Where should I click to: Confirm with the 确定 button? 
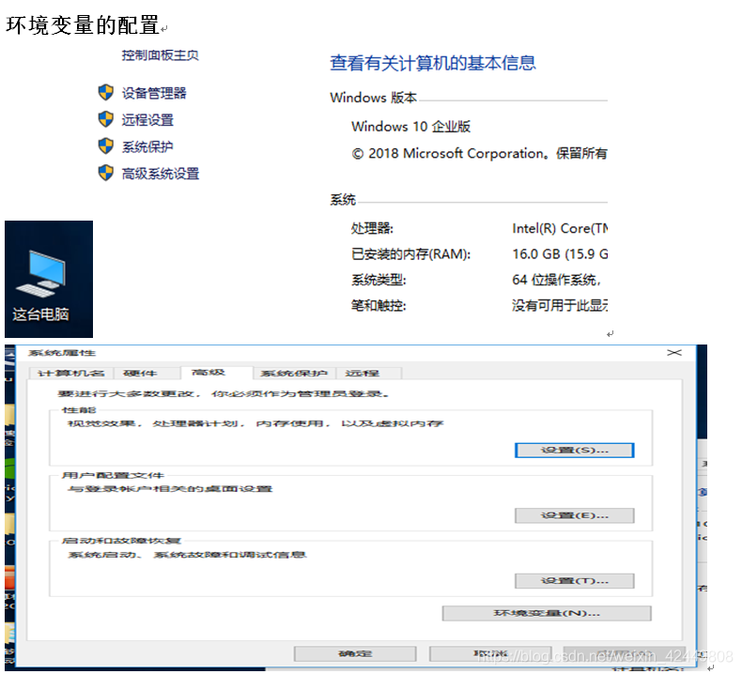pos(355,654)
